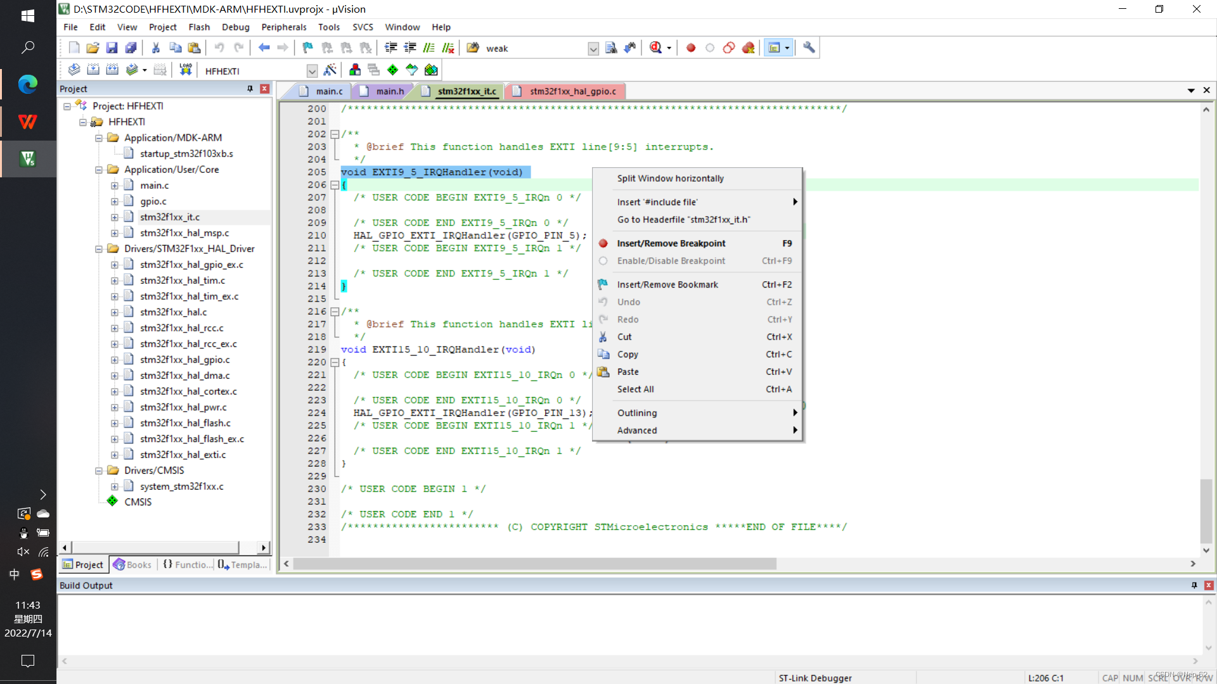
Task: Open the HFHEXTI target dropdown
Action: click(x=312, y=71)
